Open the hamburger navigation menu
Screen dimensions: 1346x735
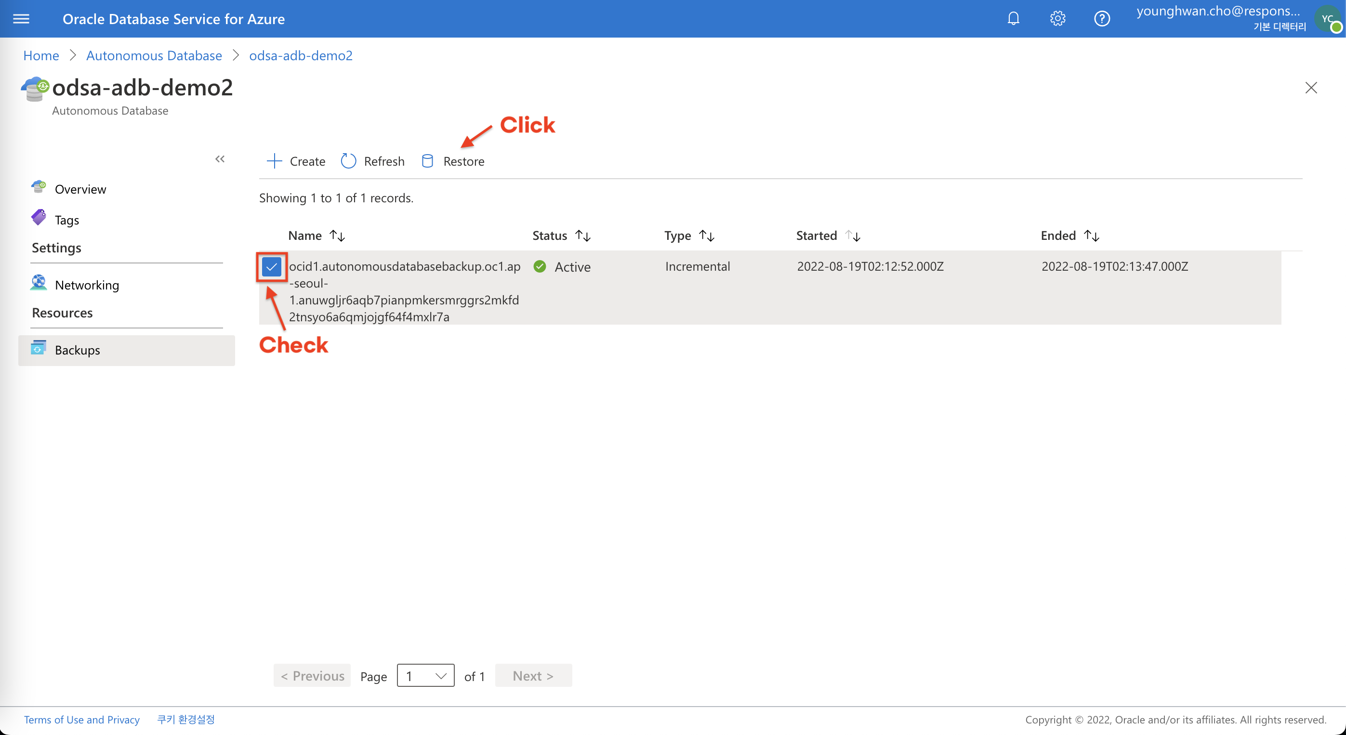click(x=21, y=19)
